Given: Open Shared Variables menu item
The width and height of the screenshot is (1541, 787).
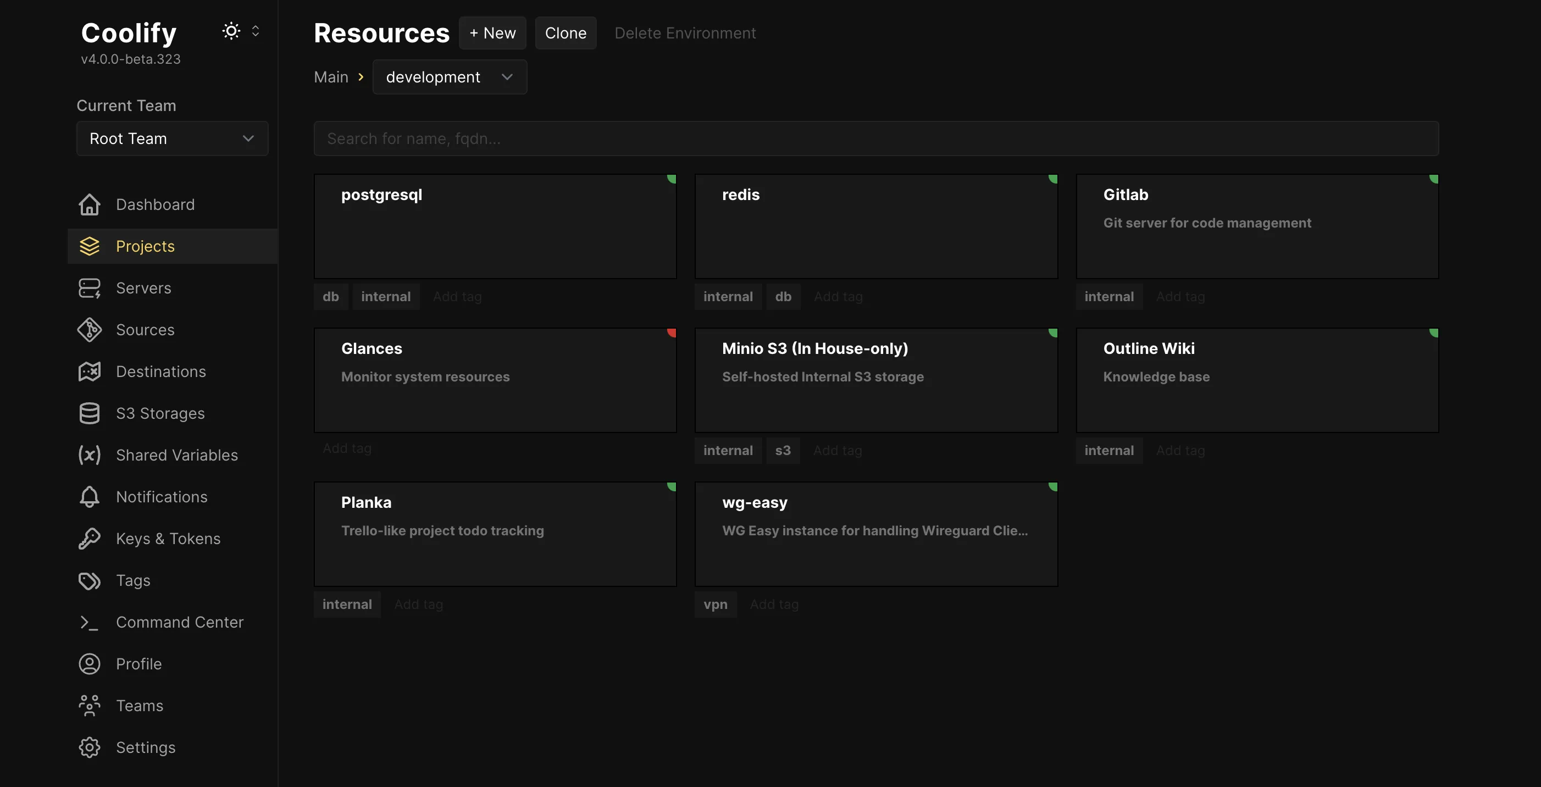Looking at the screenshot, I should (x=172, y=456).
